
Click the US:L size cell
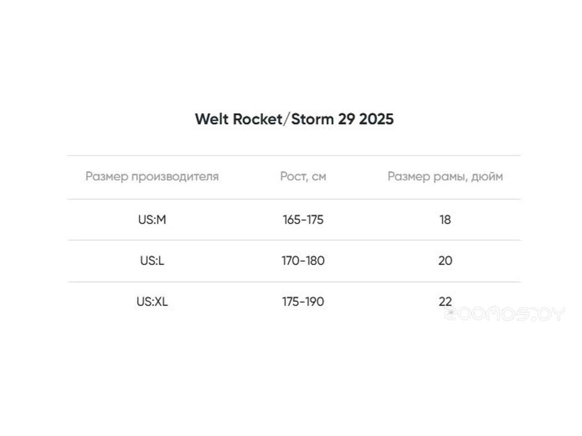tap(152, 261)
